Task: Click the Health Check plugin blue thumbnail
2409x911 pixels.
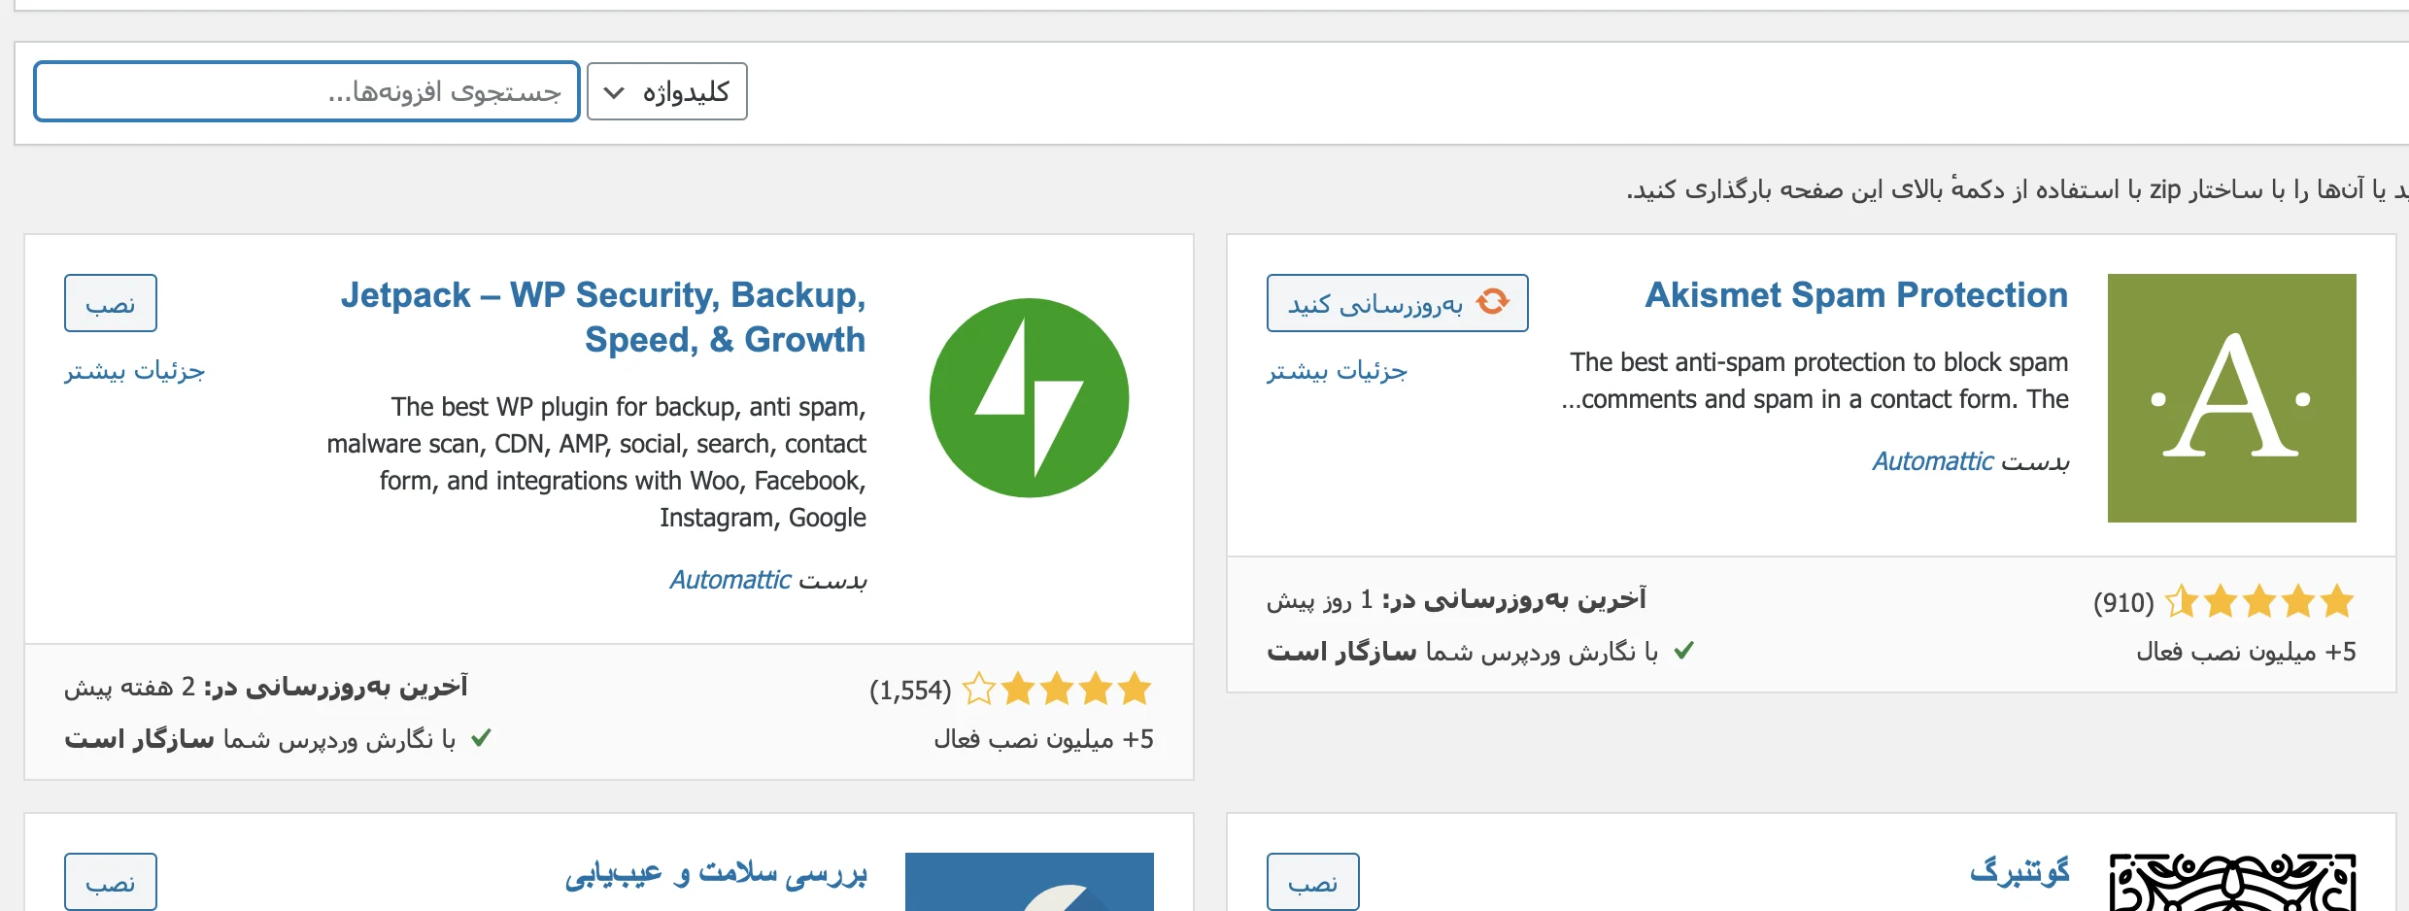Action: (1029, 882)
